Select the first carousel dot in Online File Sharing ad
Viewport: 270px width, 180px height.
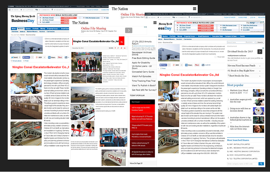pos(99,33)
